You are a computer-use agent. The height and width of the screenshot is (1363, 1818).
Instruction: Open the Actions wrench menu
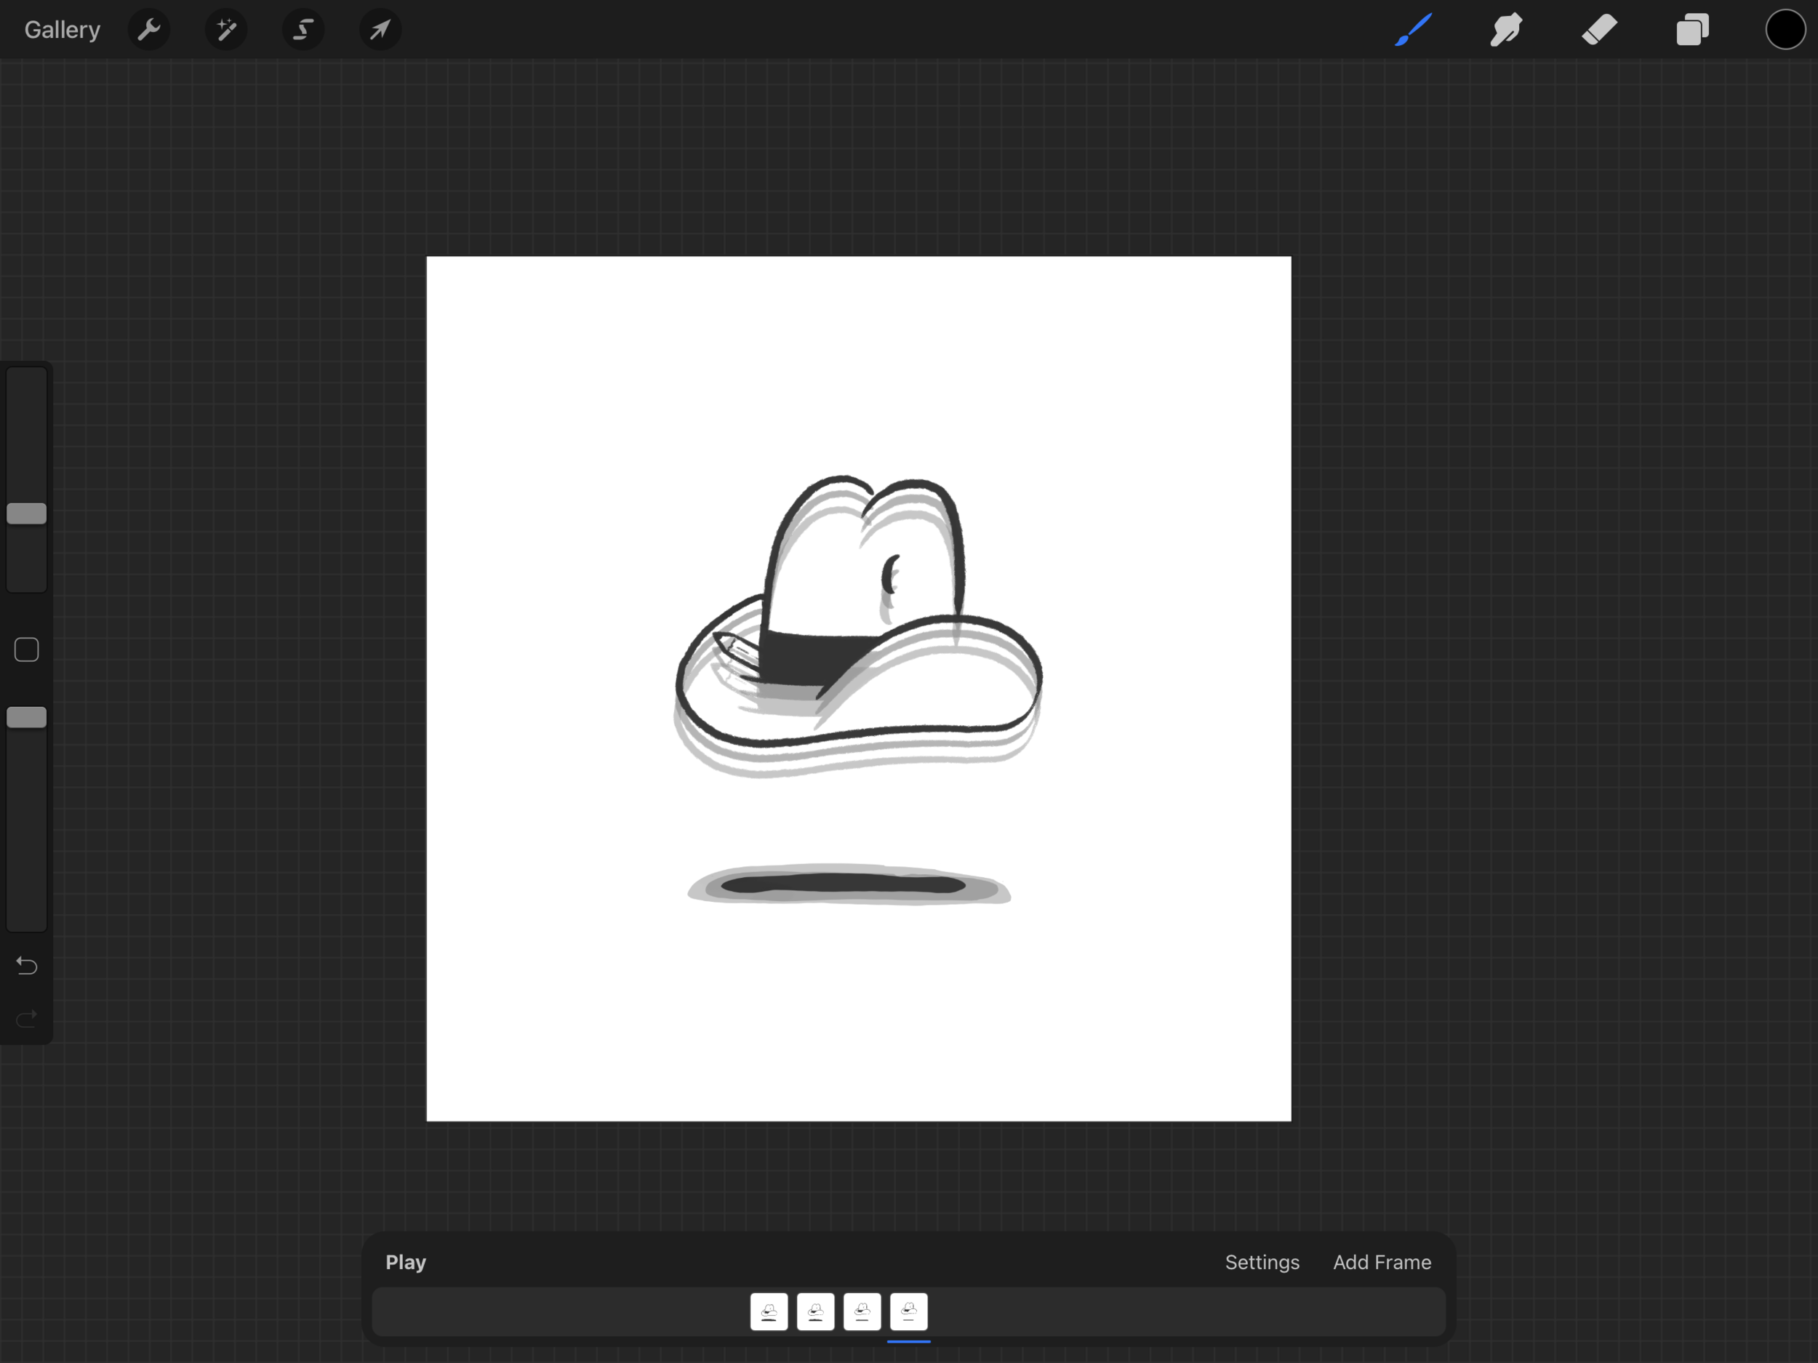pos(149,31)
